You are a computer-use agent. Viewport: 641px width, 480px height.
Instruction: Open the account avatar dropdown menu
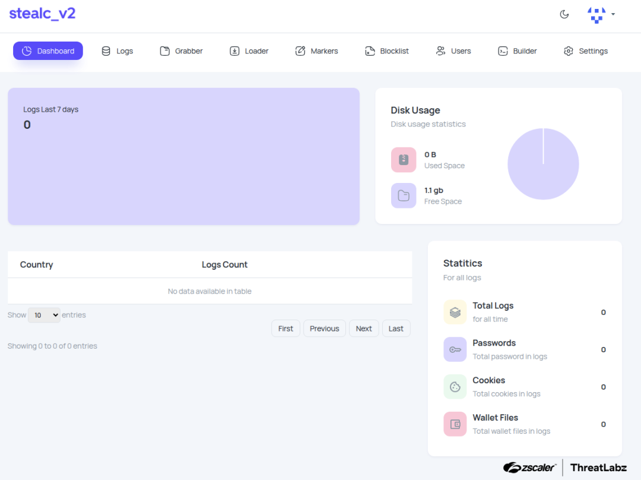(x=596, y=14)
